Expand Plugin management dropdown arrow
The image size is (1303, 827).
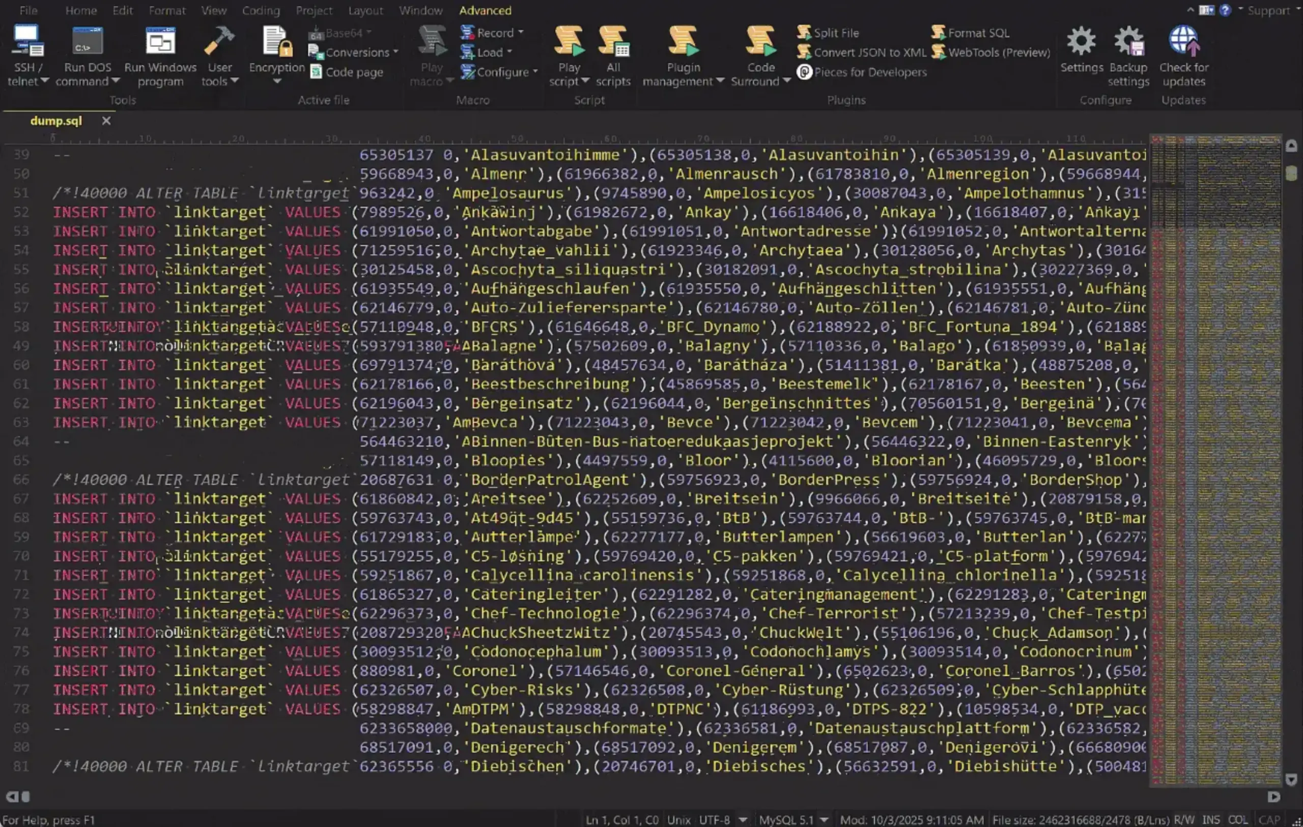click(720, 80)
